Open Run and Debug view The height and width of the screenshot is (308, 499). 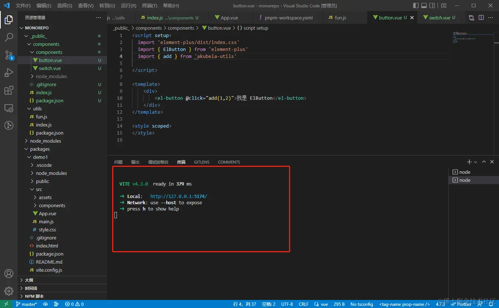pos(9,73)
